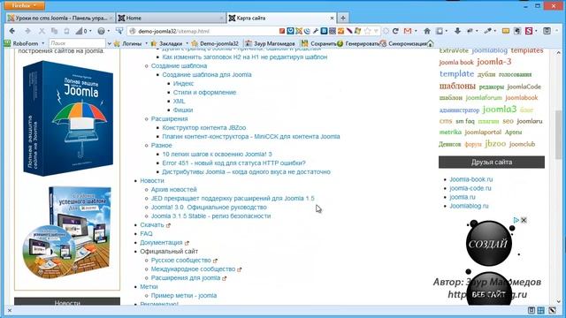Click the Joomla icon in address bar
This screenshot has width=566, height=318.
(299, 31)
